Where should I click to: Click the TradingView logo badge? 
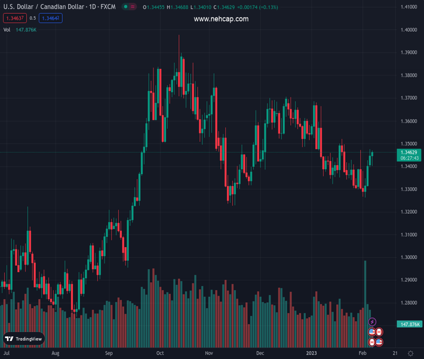pyautogui.click(x=24, y=339)
